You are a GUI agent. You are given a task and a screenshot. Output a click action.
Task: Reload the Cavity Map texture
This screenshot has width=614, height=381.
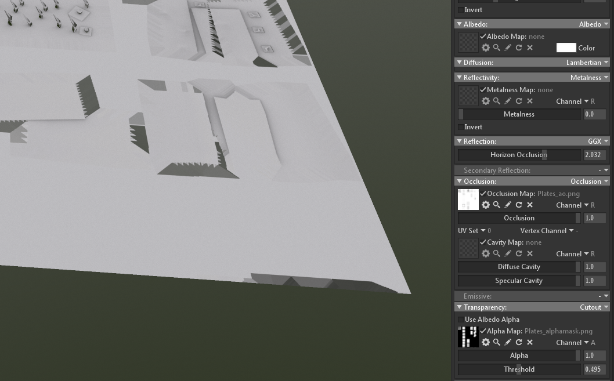pyautogui.click(x=519, y=253)
